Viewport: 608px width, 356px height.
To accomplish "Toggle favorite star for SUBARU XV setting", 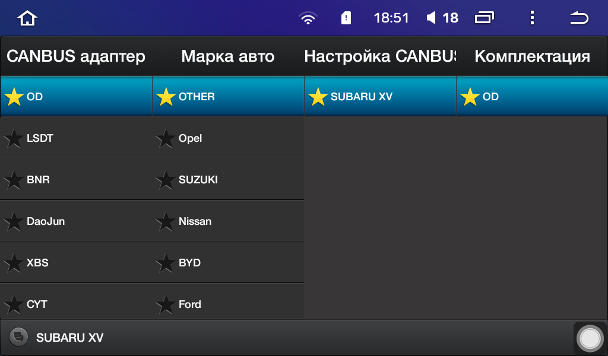I will [318, 97].
